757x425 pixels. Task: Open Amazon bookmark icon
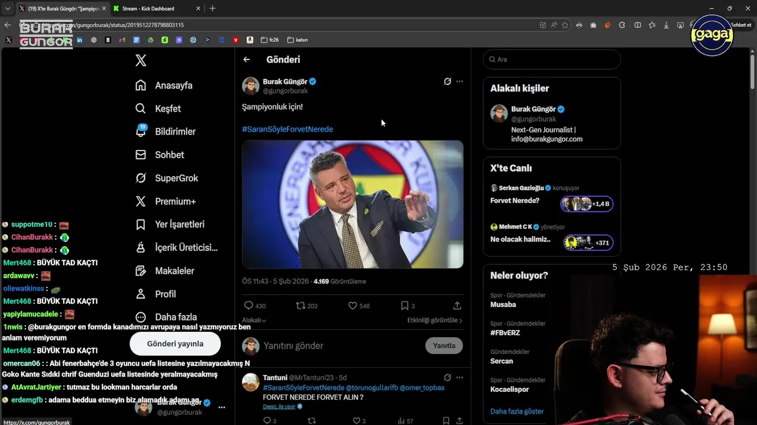coord(250,40)
